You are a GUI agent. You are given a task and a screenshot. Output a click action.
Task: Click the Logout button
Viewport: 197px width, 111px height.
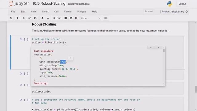[182, 4]
